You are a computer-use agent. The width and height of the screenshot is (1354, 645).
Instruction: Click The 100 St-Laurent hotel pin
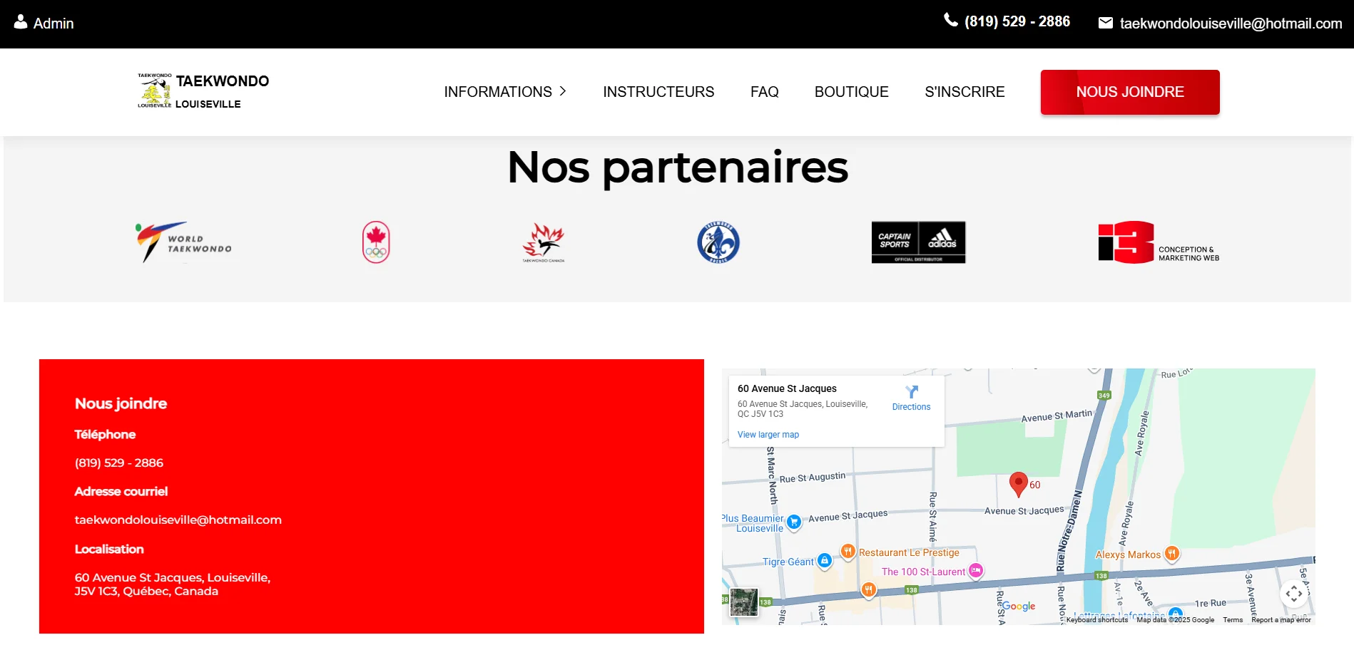[976, 570]
